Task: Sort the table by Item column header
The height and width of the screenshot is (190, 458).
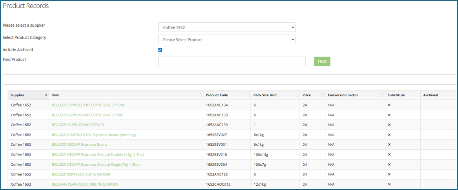Action: tap(126, 95)
